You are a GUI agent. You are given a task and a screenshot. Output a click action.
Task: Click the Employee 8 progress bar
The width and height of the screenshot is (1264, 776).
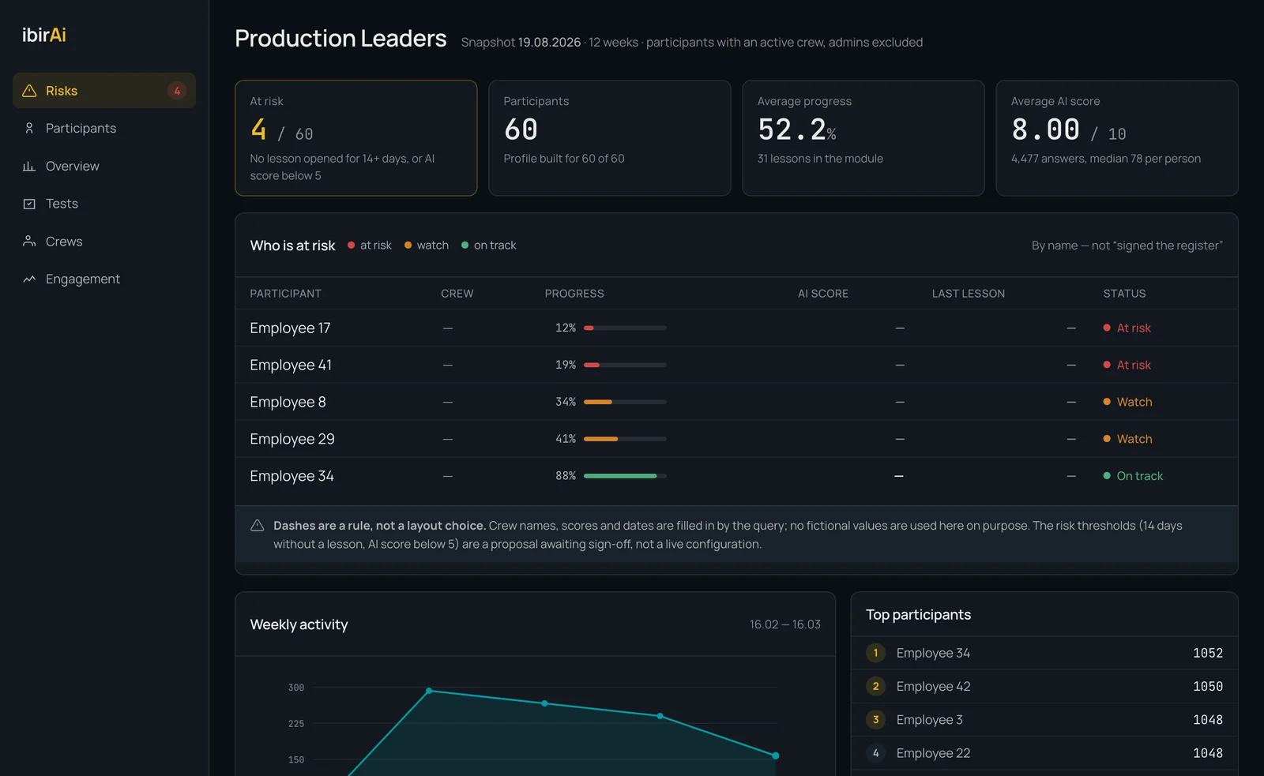tap(625, 402)
